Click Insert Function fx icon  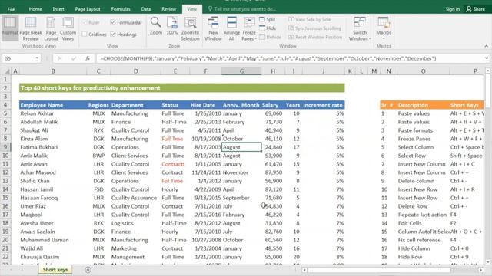coord(88,58)
